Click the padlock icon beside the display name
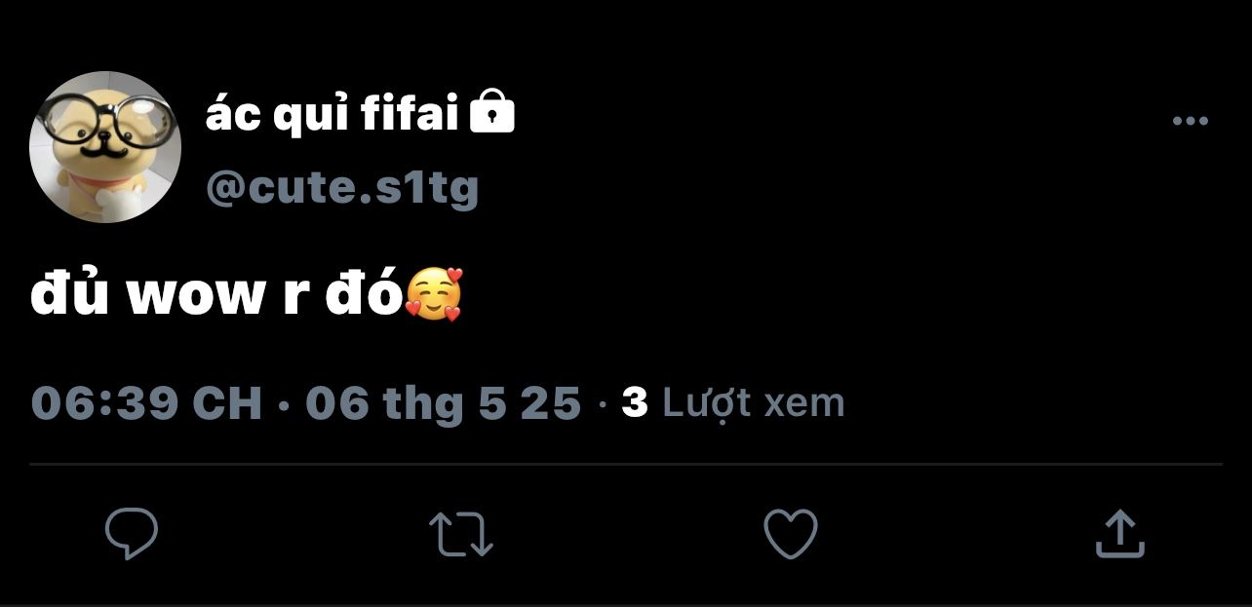Viewport: 1252px width, 607px height. 492,113
